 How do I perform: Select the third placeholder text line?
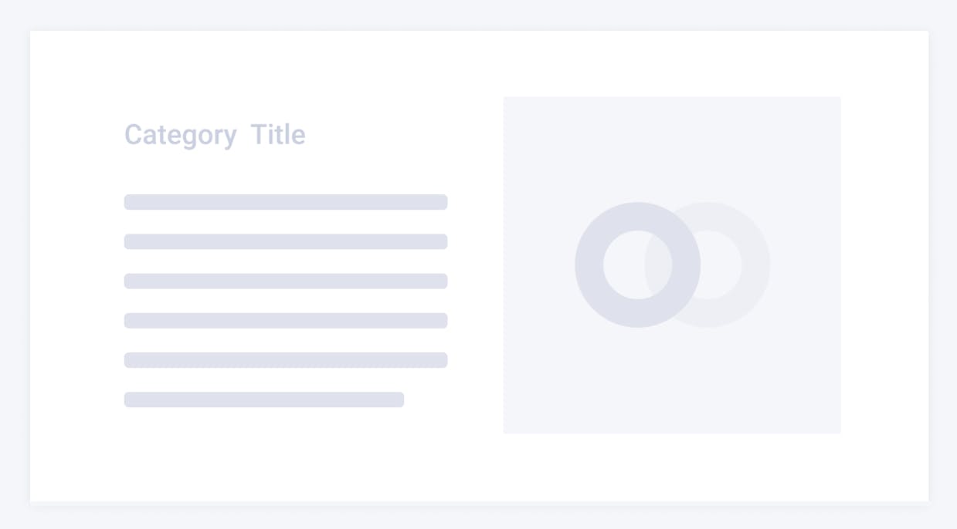(286, 281)
